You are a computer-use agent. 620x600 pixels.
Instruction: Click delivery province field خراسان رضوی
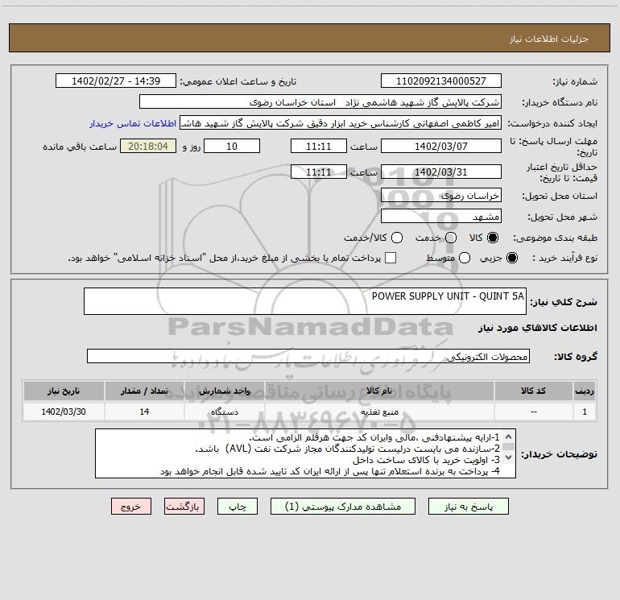coord(441,196)
